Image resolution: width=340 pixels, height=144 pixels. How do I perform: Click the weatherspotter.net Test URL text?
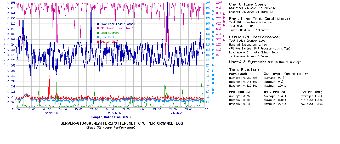259,22
